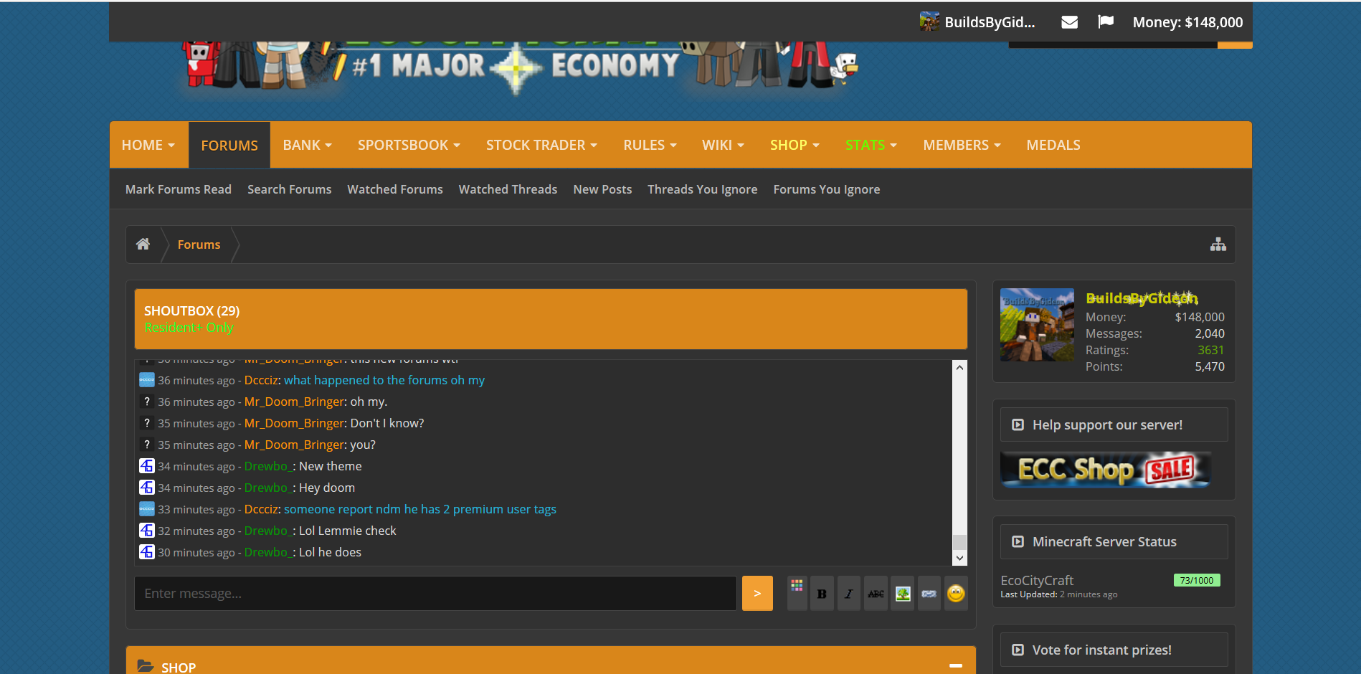1361x674 pixels.
Task: Click Help support our server play icon
Action: [1018, 425]
